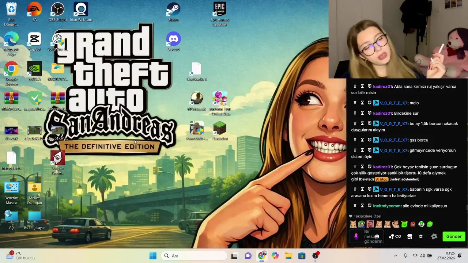This screenshot has height=263, width=468.
Task: Click Gönder to send the message
Action: tap(454, 236)
